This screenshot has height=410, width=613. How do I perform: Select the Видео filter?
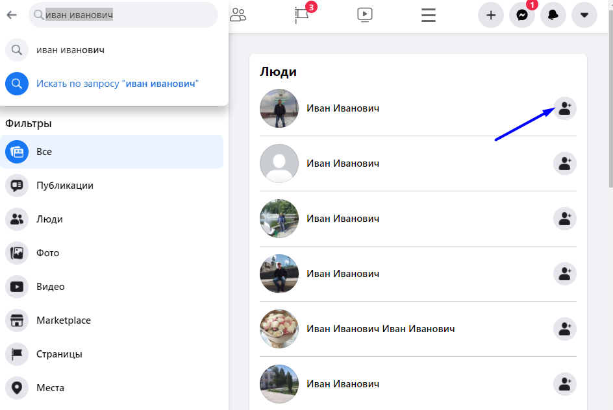click(112, 287)
